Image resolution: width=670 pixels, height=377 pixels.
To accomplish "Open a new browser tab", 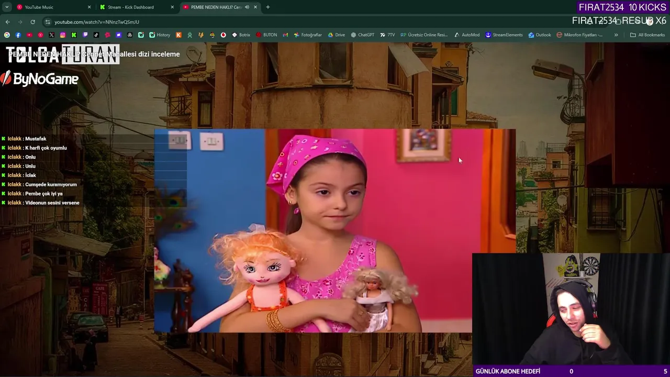I will click(x=268, y=7).
